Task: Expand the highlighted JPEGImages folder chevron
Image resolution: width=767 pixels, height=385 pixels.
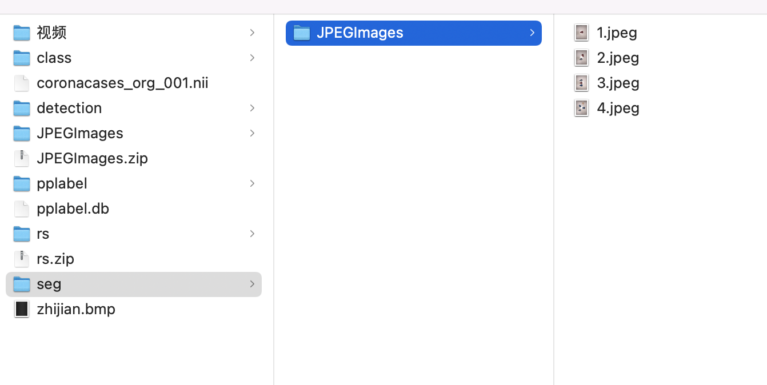Action: tap(532, 33)
